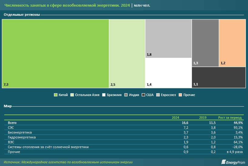Screen dimensions: 248x166
Task: Click the dark США legend swatch
Action: [x=144, y=95]
